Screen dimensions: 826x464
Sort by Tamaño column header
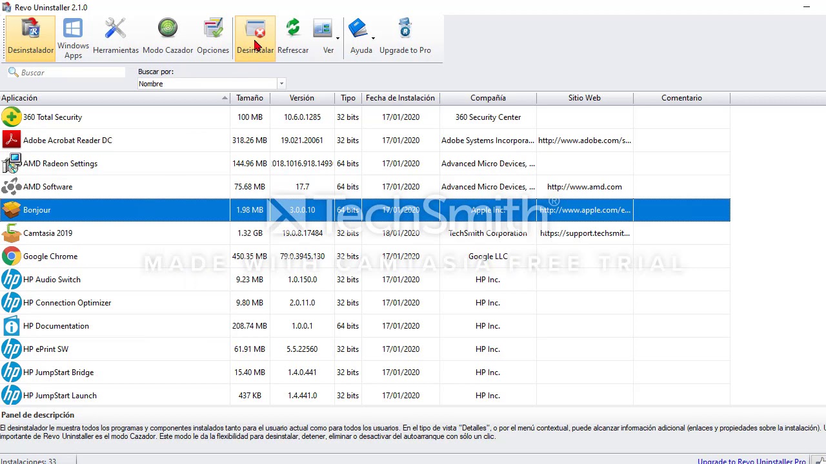tap(250, 98)
